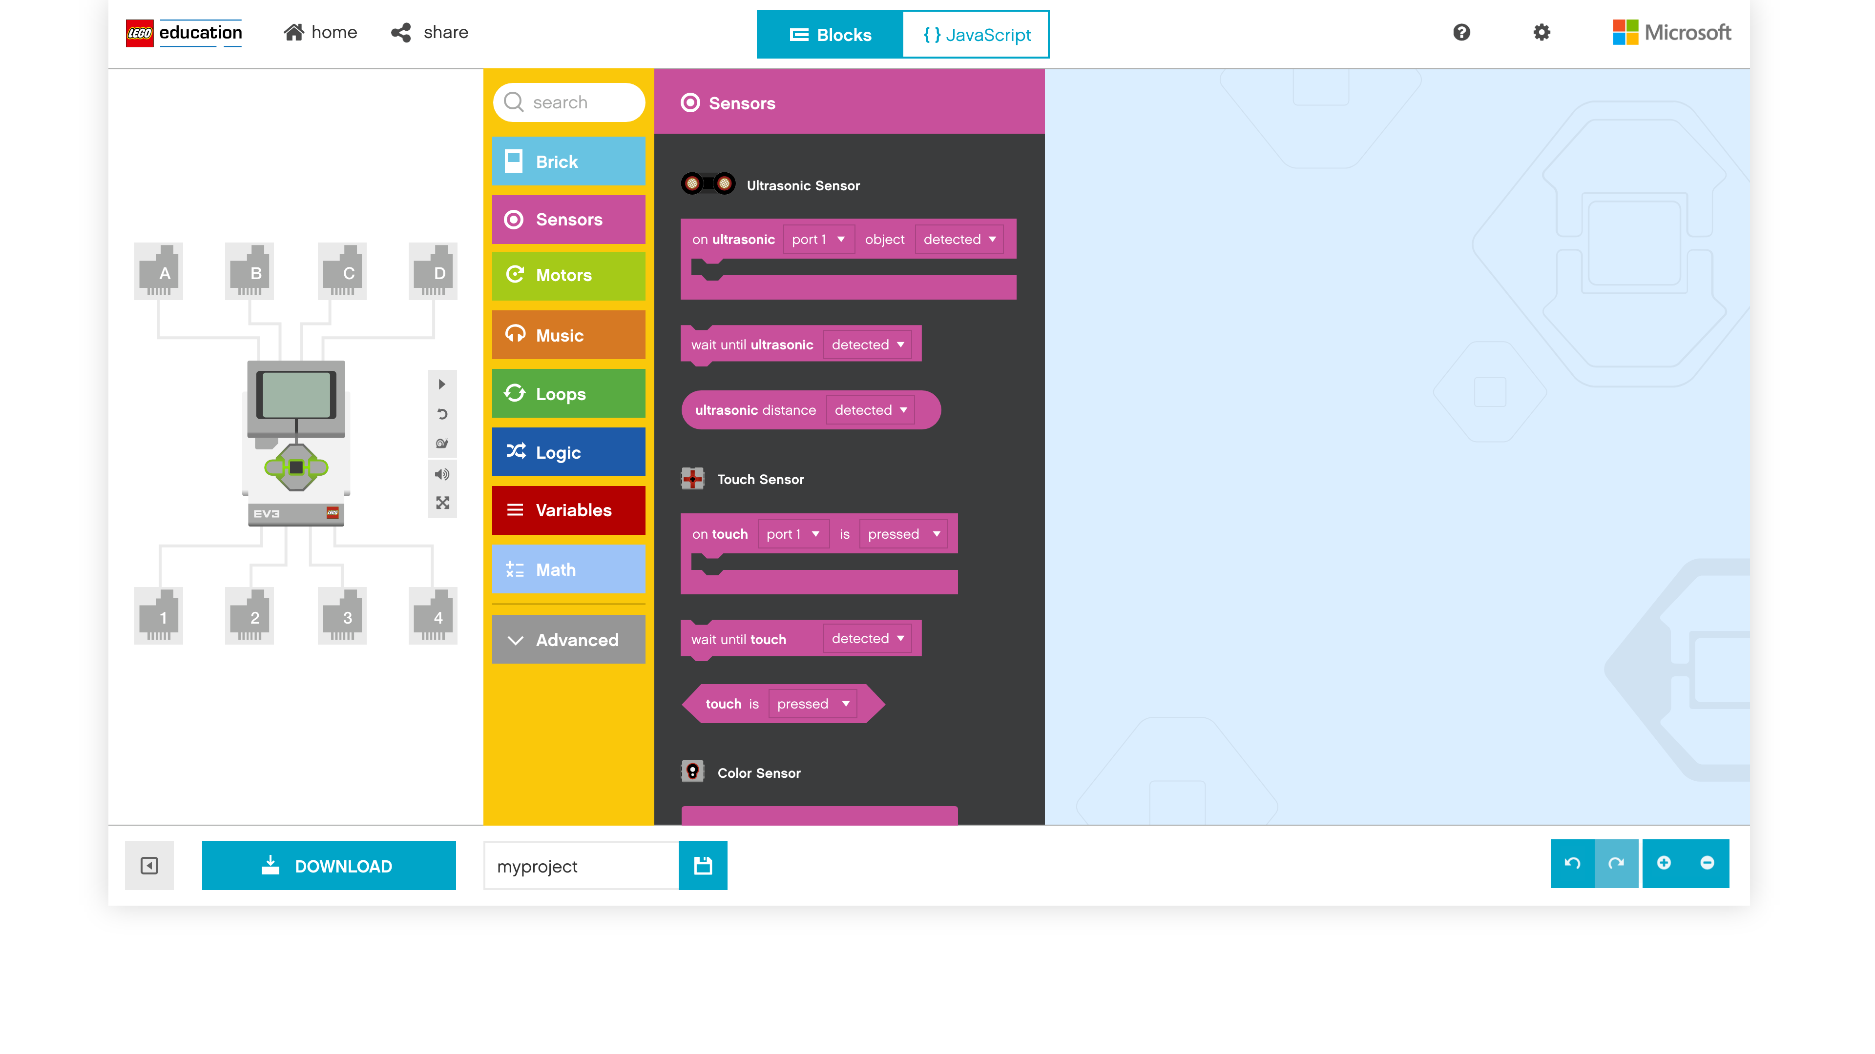Switch to the JavaScript editor tab
The image size is (1875, 1054).
point(976,34)
